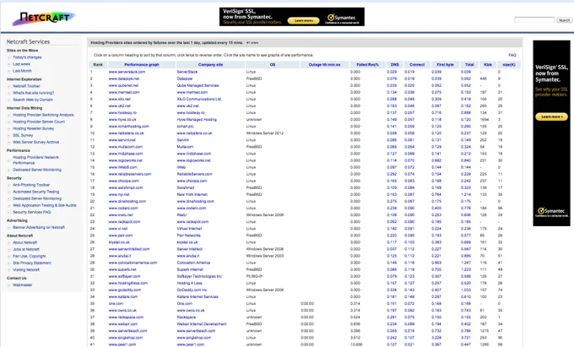Open www.singlehop.com performance graph
The height and width of the screenshot is (347, 574).
click(x=126, y=338)
